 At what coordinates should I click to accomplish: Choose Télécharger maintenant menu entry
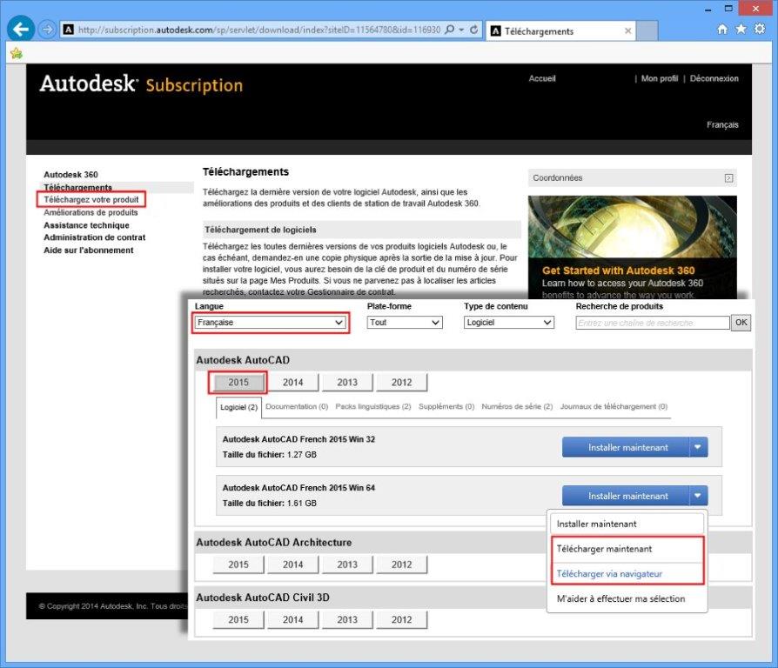627,549
